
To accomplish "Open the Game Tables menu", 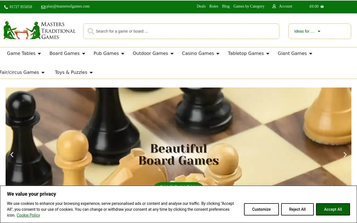I will [x=21, y=53].
